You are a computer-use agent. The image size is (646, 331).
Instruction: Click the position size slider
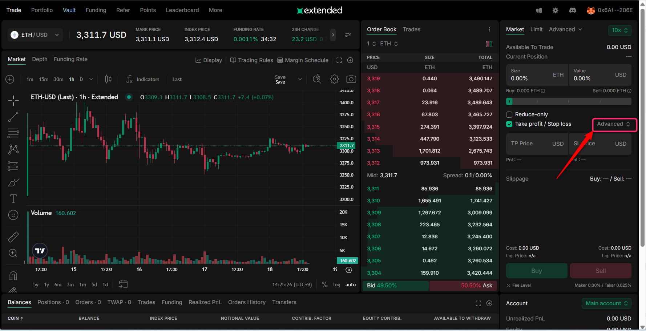[569, 101]
